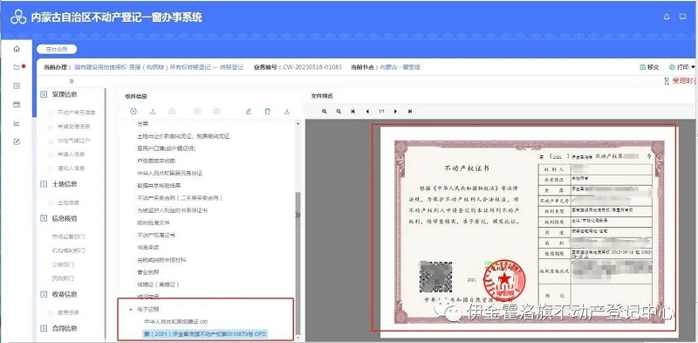The image size is (698, 343).
Task: Click the download icon in 收件信息 toolbar
Action: (x=287, y=112)
